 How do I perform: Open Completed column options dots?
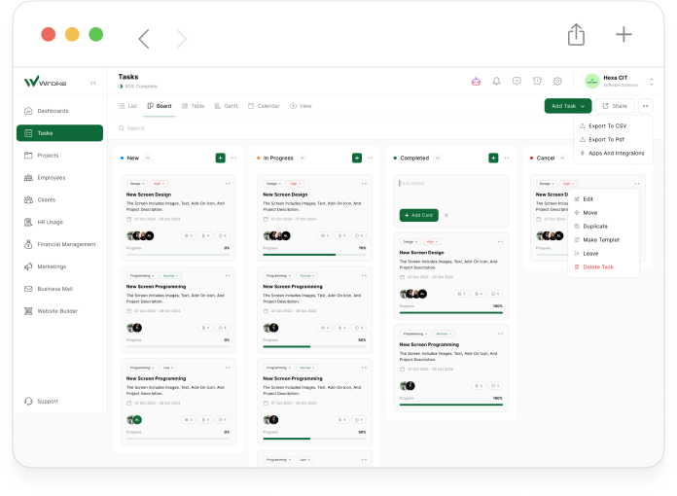507,158
